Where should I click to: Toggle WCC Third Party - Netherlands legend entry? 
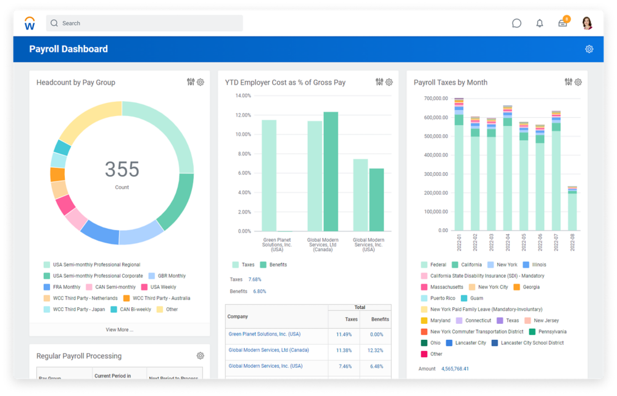click(x=81, y=299)
